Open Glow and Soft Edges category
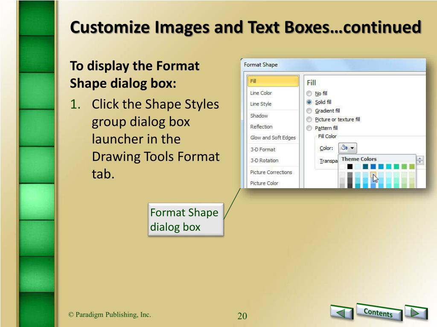437x327 pixels. (x=273, y=138)
